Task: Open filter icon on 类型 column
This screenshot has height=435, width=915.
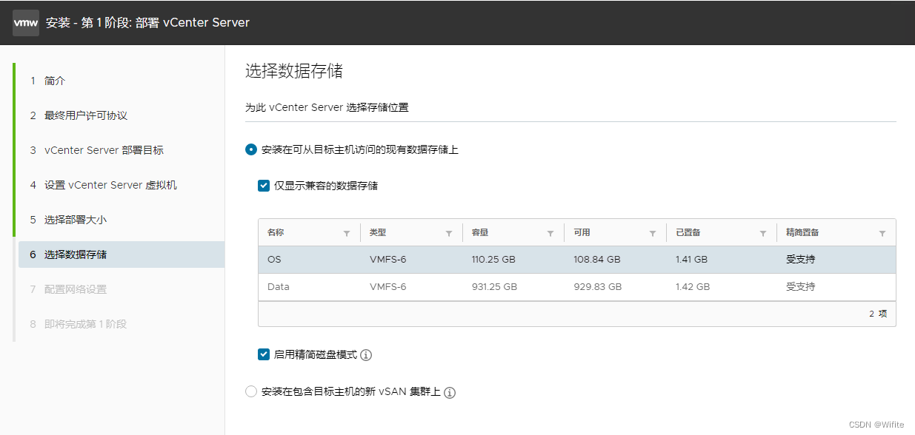Action: pos(449,233)
